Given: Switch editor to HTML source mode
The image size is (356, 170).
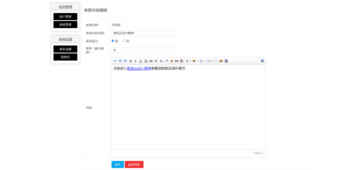Looking at the screenshot, I should (x=115, y=61).
